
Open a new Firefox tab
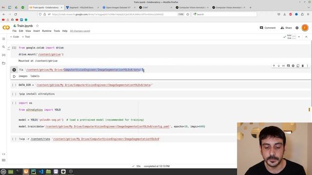250,8
